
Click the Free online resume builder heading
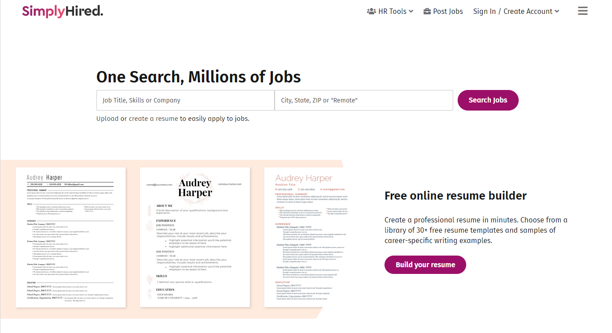point(455,196)
